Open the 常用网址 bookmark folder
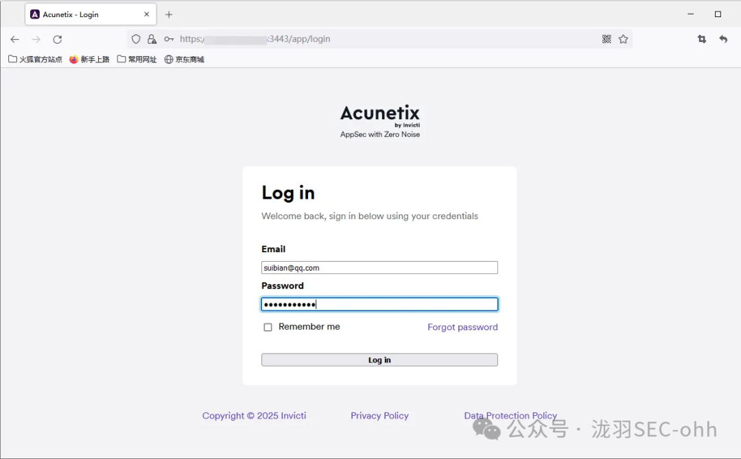 137,59
